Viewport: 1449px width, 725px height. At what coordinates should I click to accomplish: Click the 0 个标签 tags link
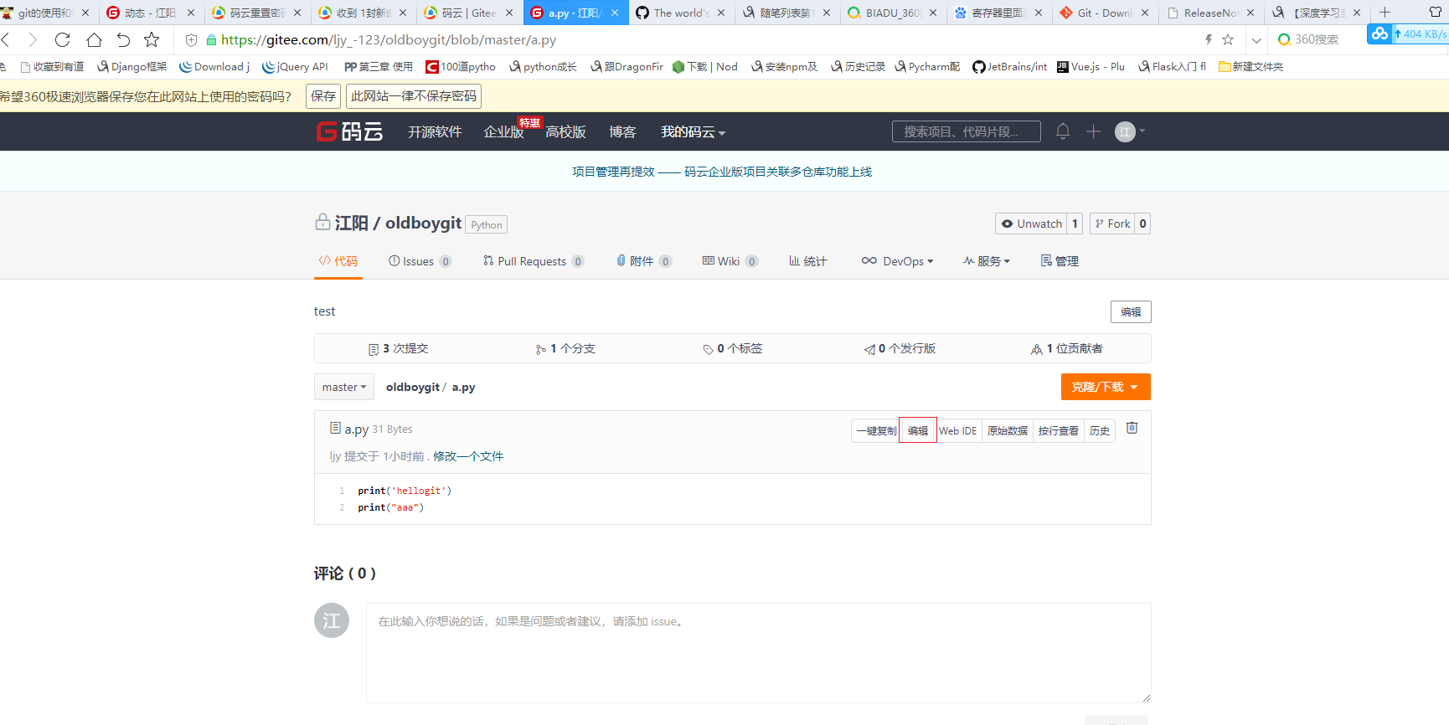733,348
